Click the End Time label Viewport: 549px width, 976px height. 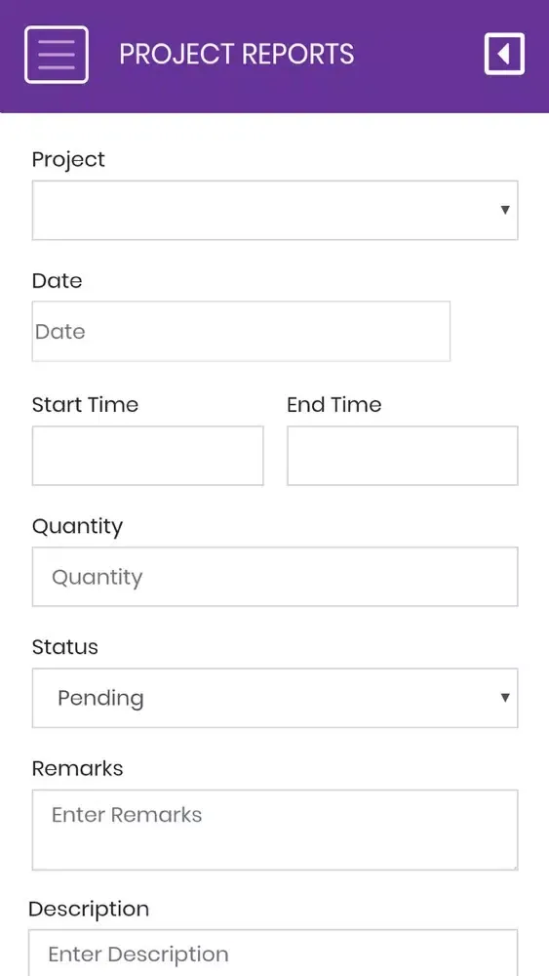[x=333, y=405]
